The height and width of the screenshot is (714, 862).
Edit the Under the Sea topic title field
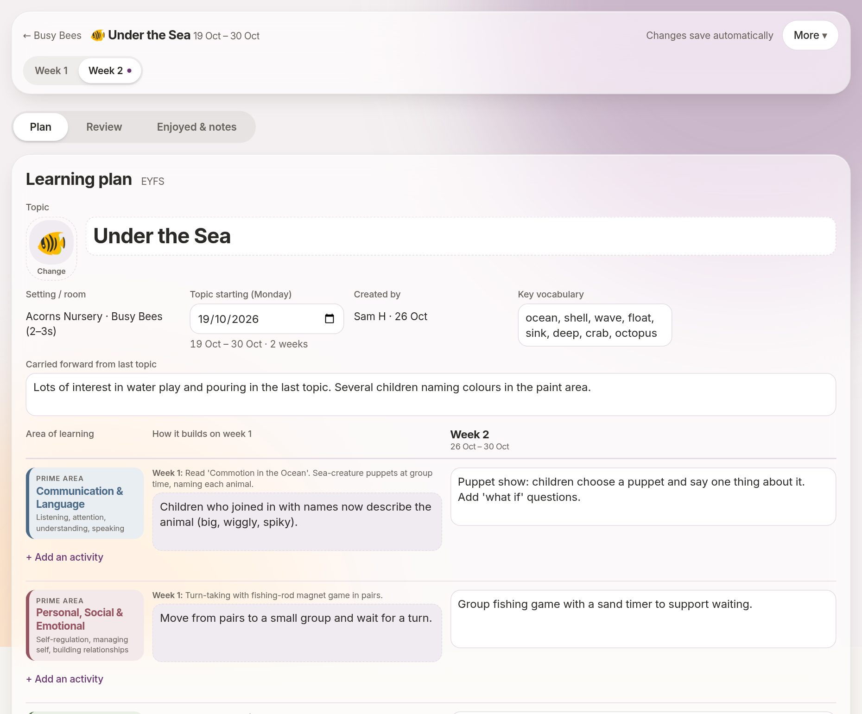pos(461,236)
